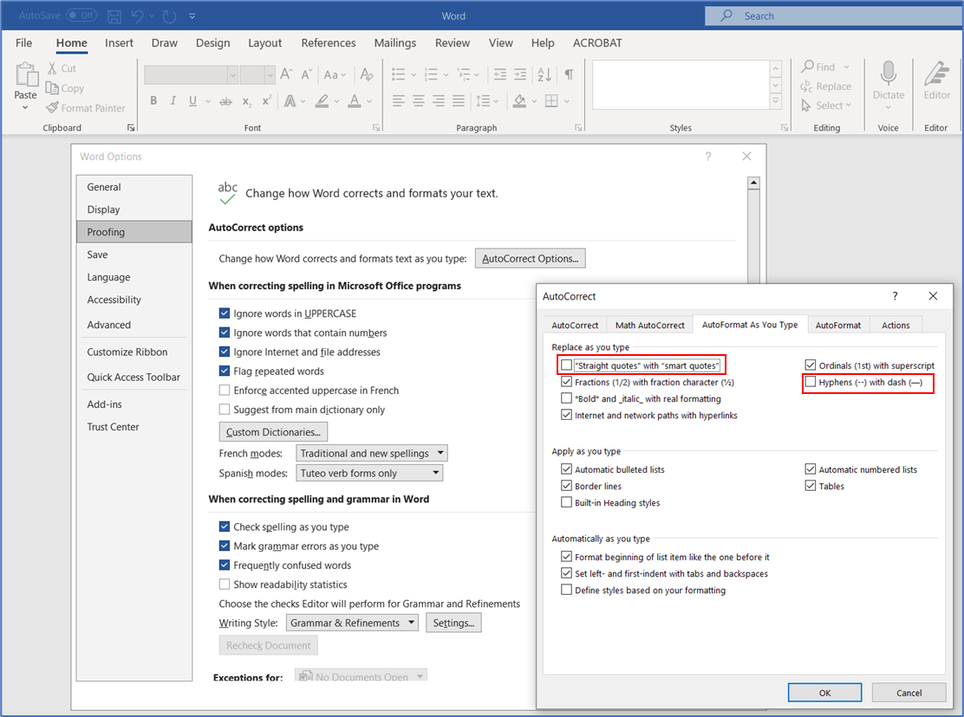Expand the French modes dropdown
This screenshot has width=964, height=717.
click(372, 453)
